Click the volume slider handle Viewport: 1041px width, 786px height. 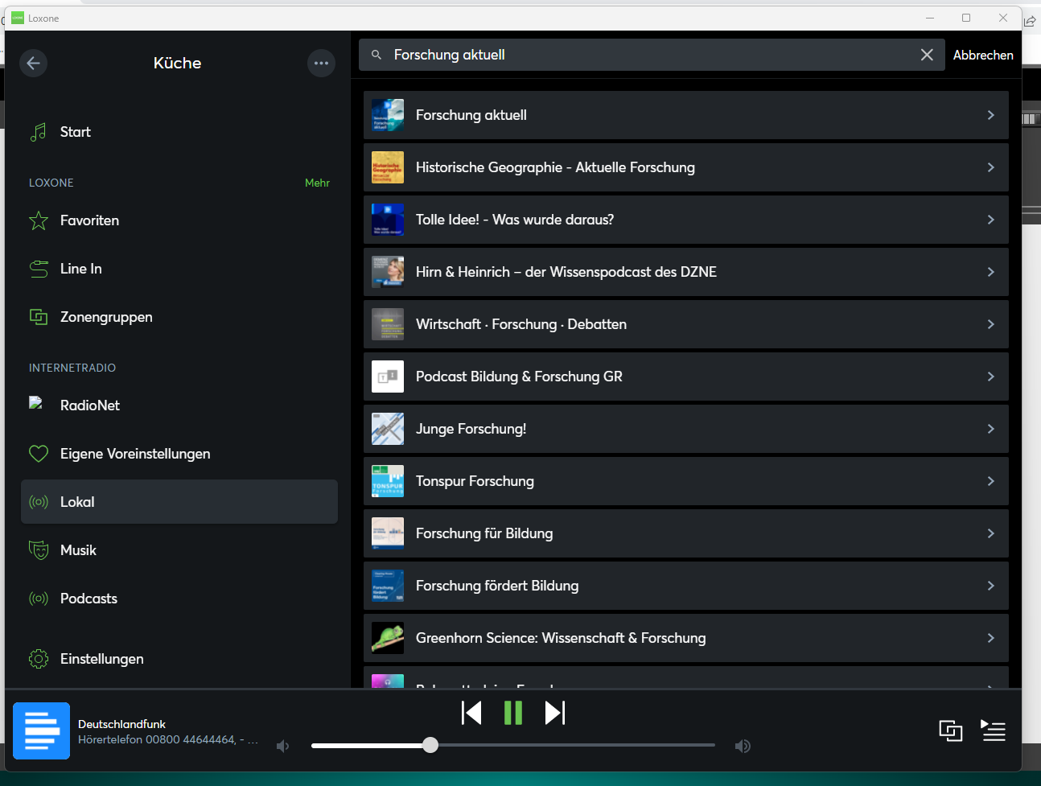tap(430, 745)
